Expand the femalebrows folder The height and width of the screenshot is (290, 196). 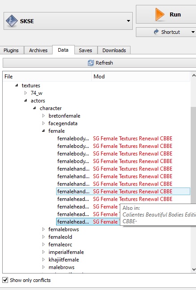point(44,229)
